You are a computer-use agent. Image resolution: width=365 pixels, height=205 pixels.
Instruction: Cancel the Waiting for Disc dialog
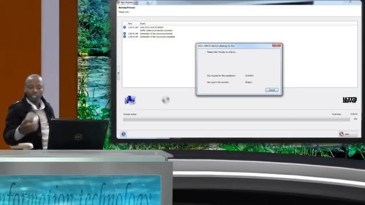[271, 90]
